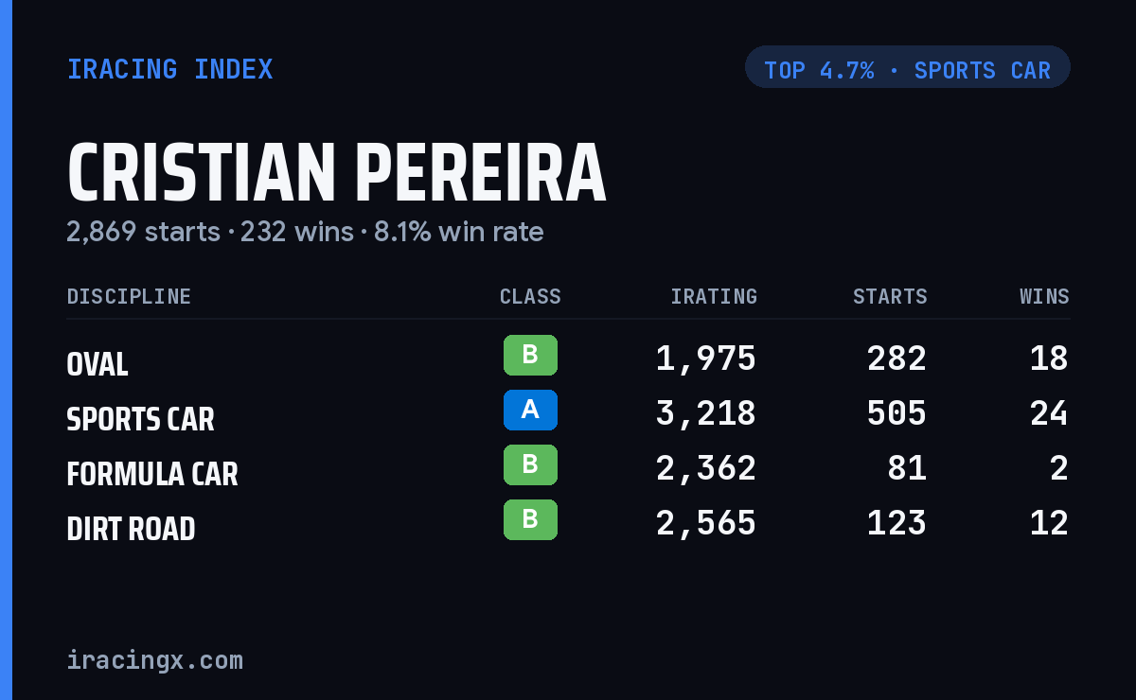
Task: Select the OVAL discipline row
Action: [568, 359]
